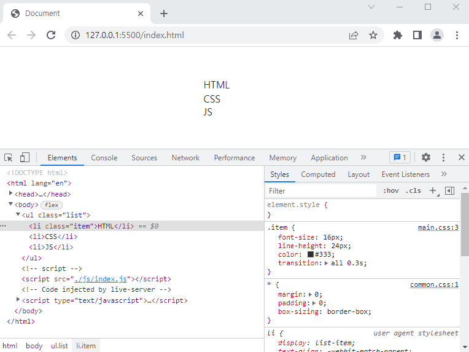Activate the inspect element picker icon
Image resolution: width=469 pixels, height=352 pixels.
[9, 157]
